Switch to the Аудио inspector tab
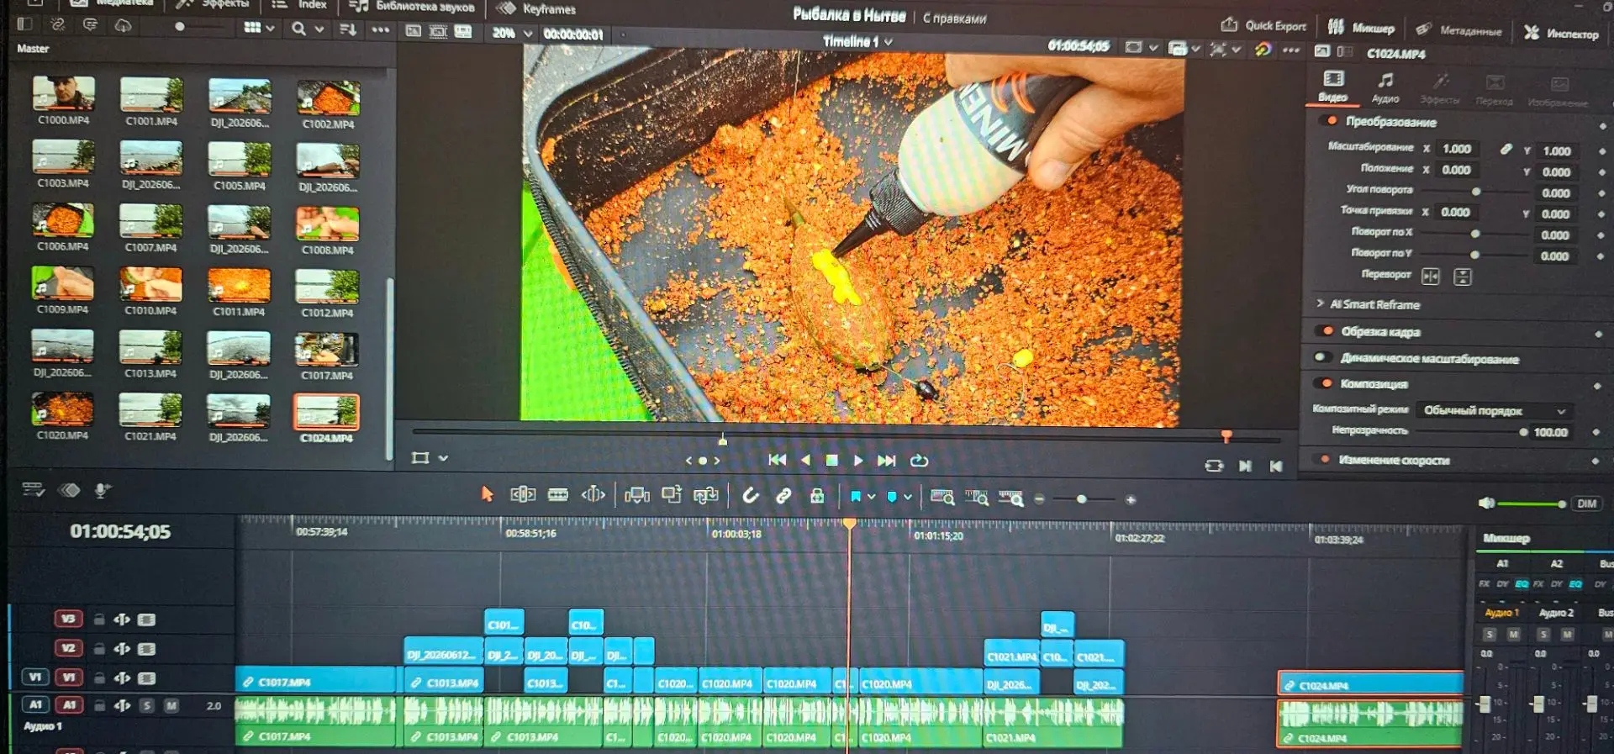 pos(1385,87)
